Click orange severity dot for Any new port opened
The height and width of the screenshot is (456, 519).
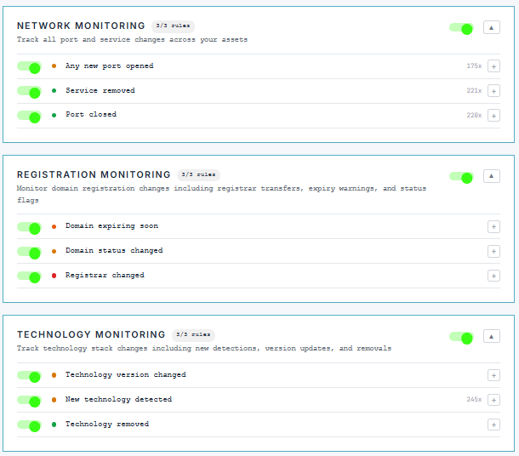[54, 66]
